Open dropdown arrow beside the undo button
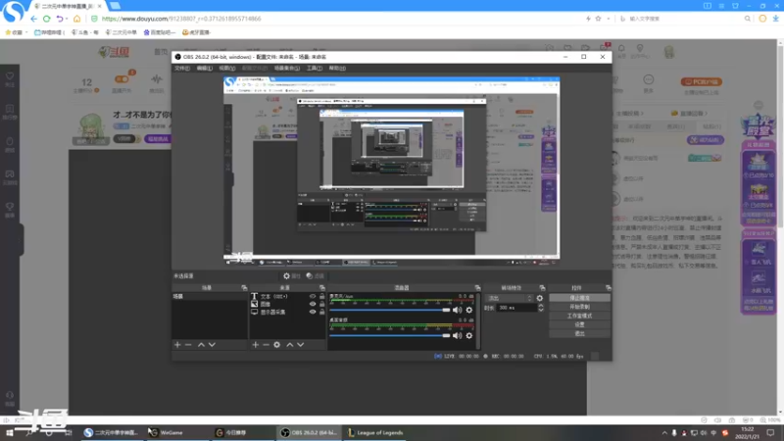 67,19
